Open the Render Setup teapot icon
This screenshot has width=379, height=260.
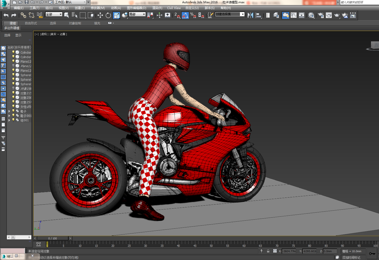tap(321, 15)
